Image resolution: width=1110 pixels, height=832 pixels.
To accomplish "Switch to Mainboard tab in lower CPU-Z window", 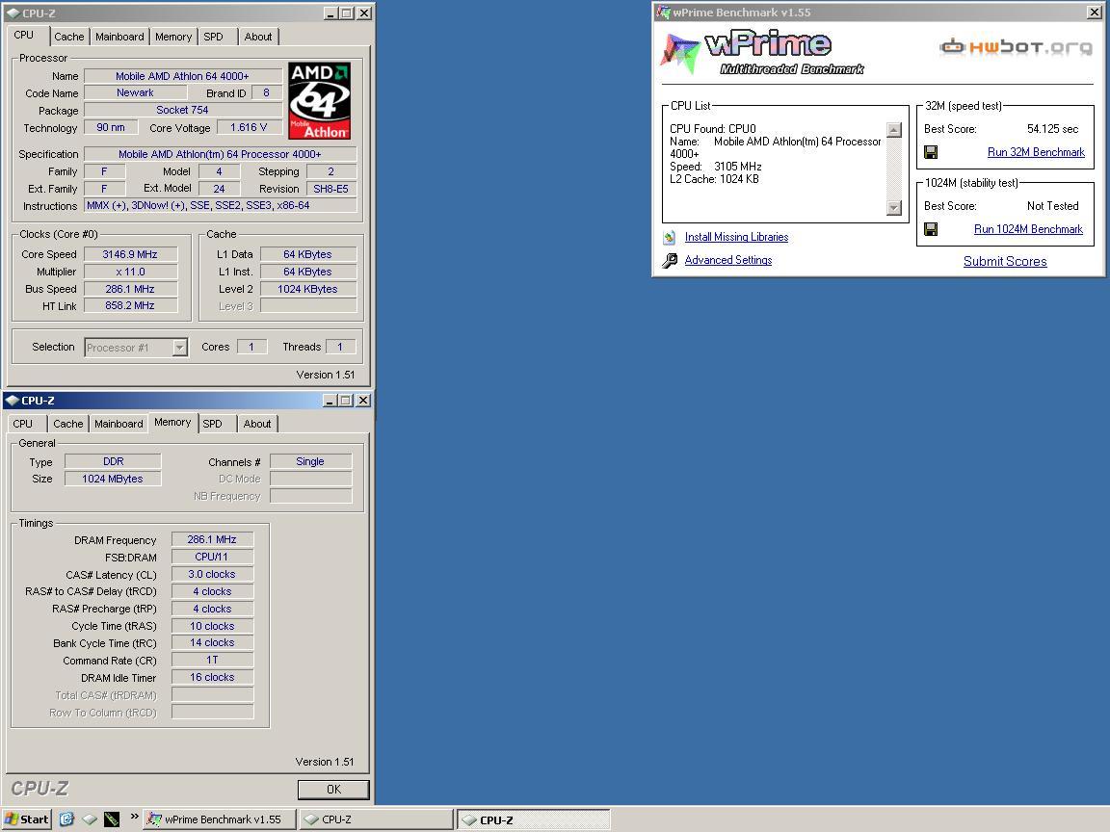I will 119,424.
